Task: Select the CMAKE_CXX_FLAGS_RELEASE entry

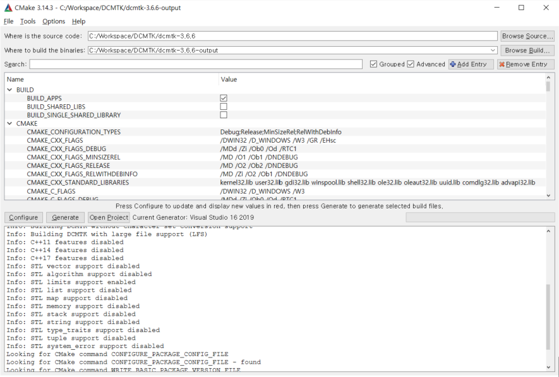Action: click(x=68, y=165)
